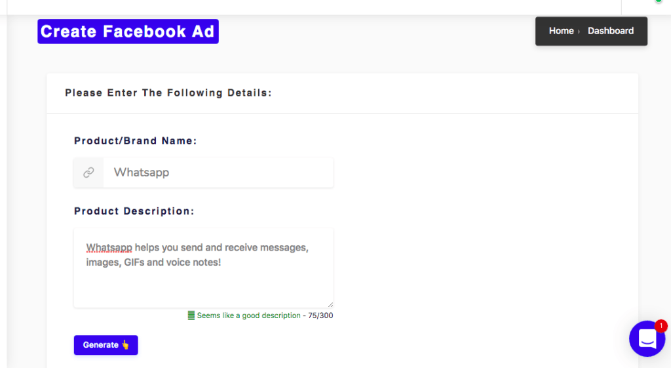Viewport: 671px width, 368px height.
Task: Open Dashboard from the breadcrumb
Action: pyautogui.click(x=611, y=31)
